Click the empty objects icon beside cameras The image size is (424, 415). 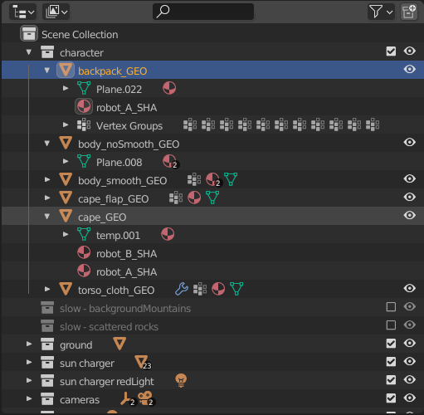pos(128,399)
